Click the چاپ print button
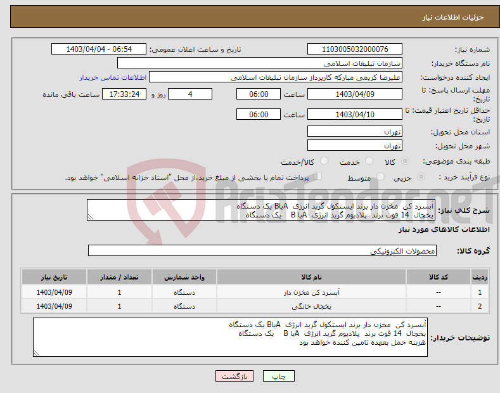The width and height of the screenshot is (500, 393). click(278, 376)
